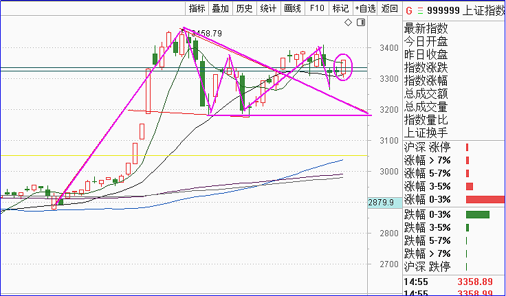506x296 pixels.
Task: Click the red G icon
Action: coord(409,10)
